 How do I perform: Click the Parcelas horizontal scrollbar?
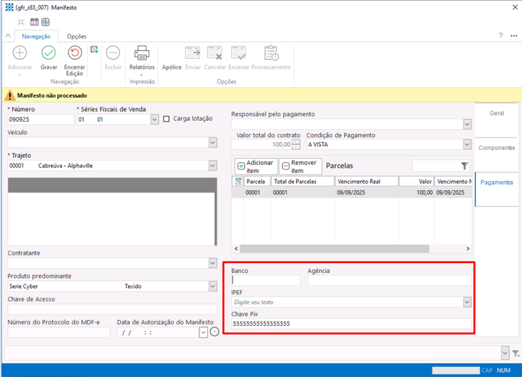point(334,248)
